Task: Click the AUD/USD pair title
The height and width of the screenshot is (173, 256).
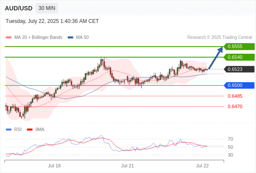Action: 19,8
